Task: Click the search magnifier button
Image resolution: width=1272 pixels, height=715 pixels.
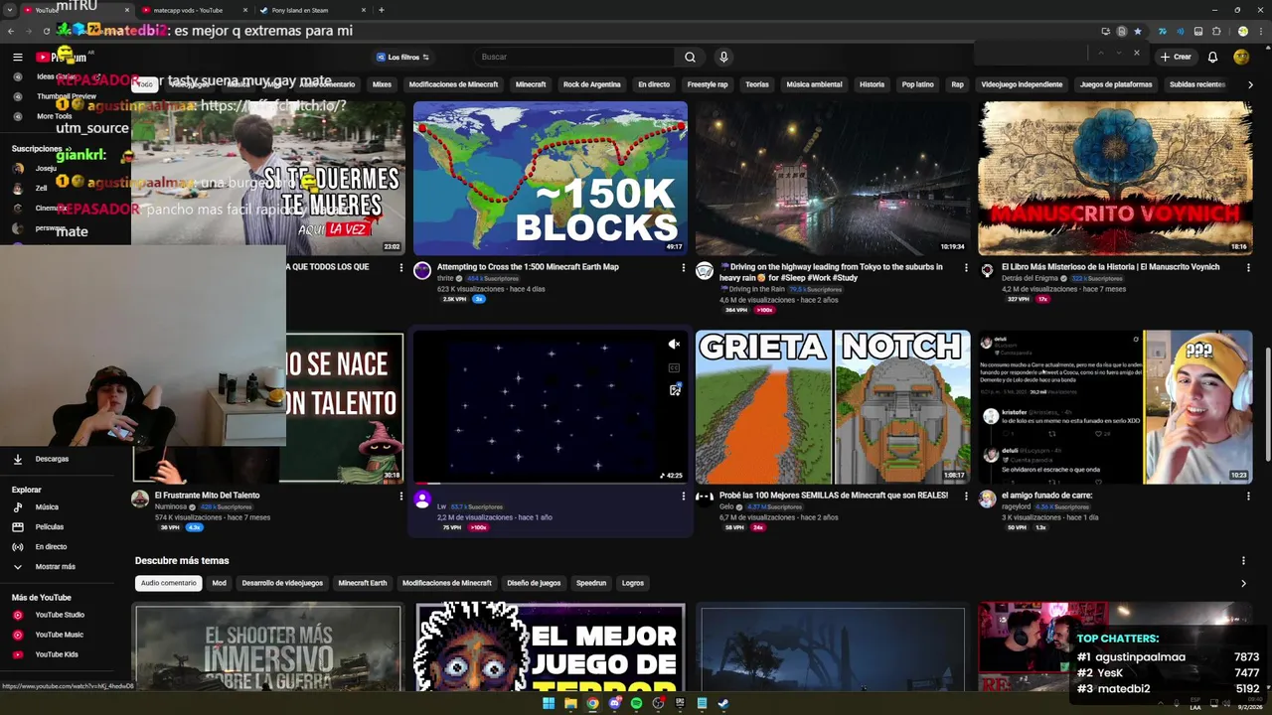Action: click(x=690, y=57)
